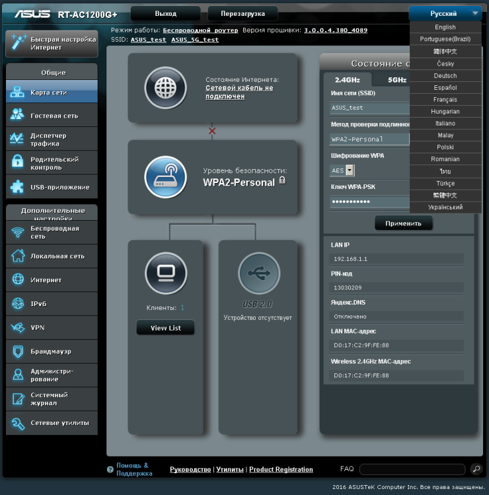Screen dimensions: 489x495
Task: Click the LAN IP value 192.168.1.1
Action: pos(350,259)
